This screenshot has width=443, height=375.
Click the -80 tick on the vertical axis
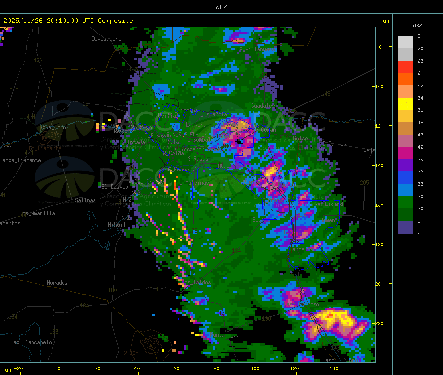380,47
